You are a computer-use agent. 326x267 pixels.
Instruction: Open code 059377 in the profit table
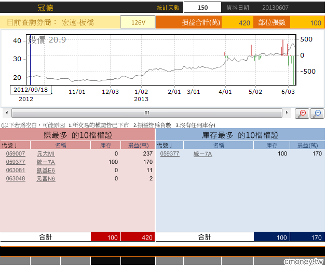point(16,162)
